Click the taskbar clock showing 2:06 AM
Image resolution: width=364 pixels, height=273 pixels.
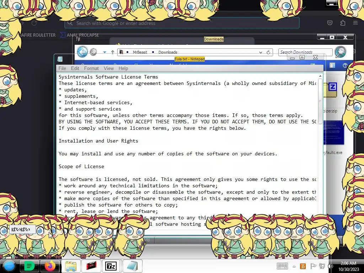[x=348, y=266]
